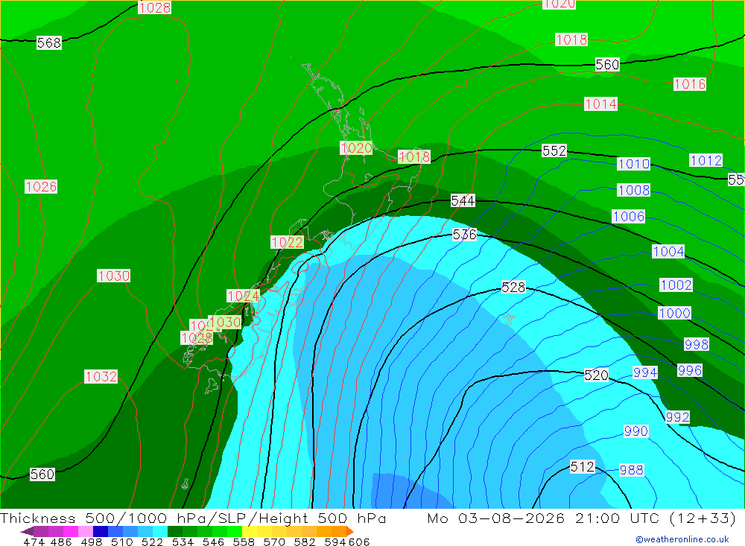Viewport: 745px width, 546px height.
Task: Click the blue 996 isobar label
Action: point(690,371)
